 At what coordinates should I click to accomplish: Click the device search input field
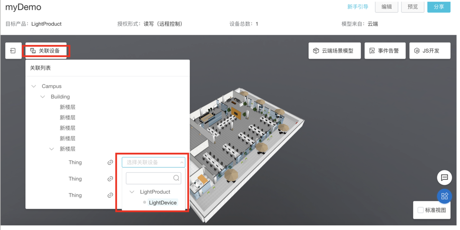point(153,178)
